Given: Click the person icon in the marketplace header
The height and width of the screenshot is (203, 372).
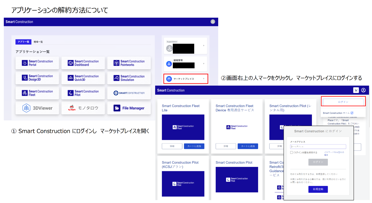Looking at the screenshot, I should point(363,90).
